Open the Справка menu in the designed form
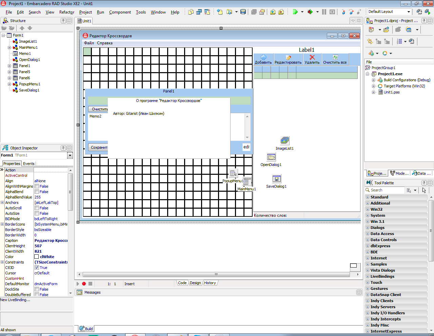Image resolution: width=434 pixels, height=336 pixels. tap(105, 43)
